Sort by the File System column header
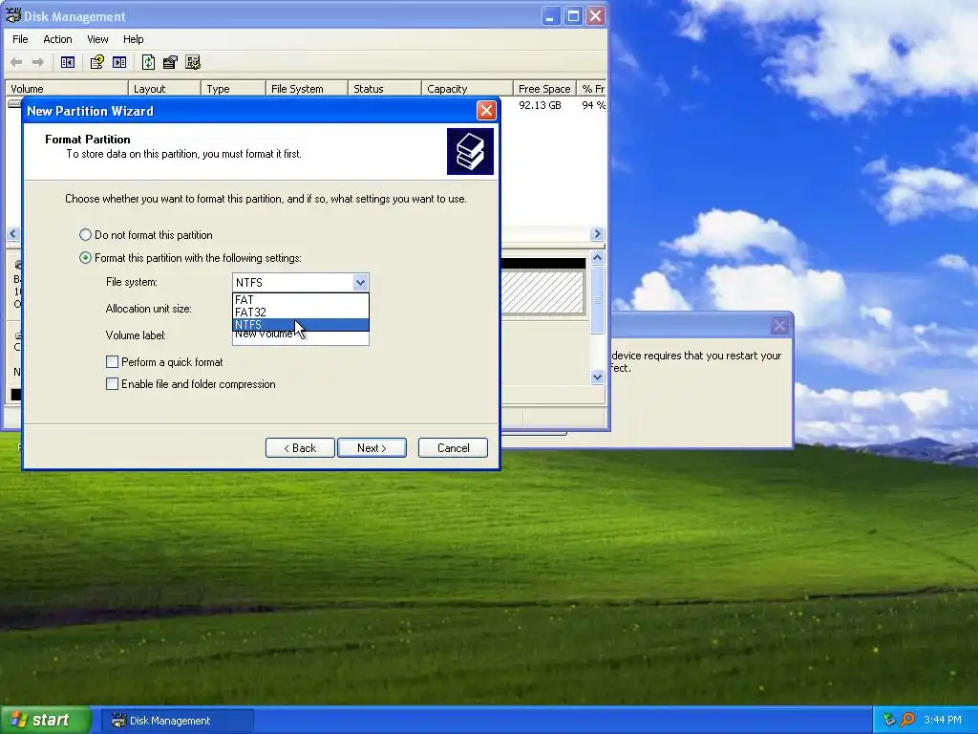 (x=307, y=89)
